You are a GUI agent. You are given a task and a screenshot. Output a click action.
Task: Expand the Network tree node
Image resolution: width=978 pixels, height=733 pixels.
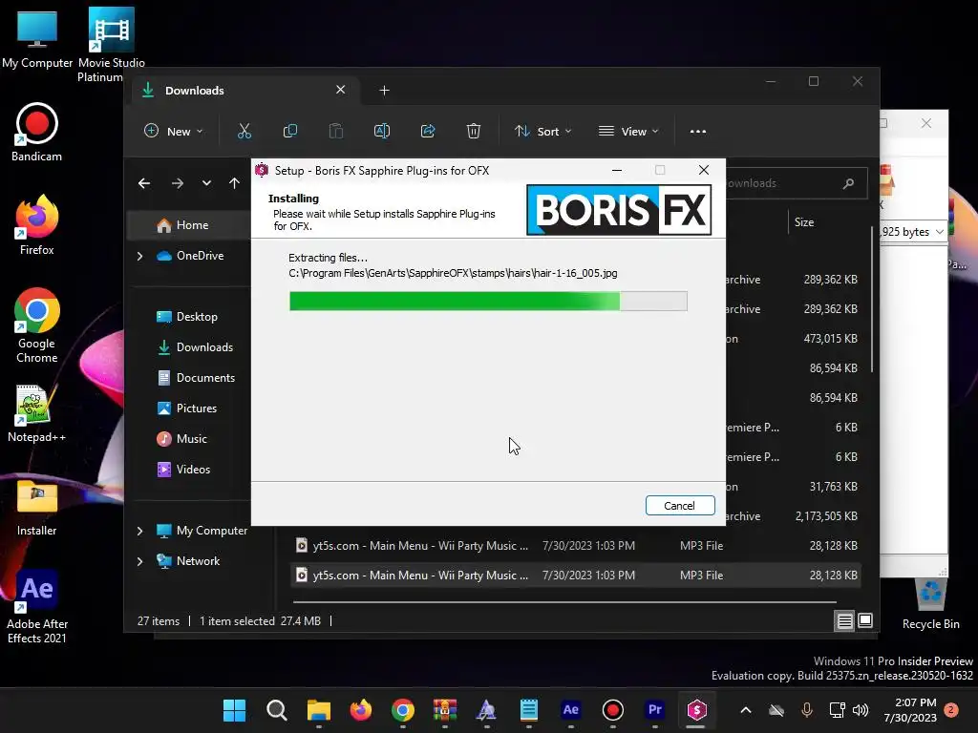click(139, 561)
